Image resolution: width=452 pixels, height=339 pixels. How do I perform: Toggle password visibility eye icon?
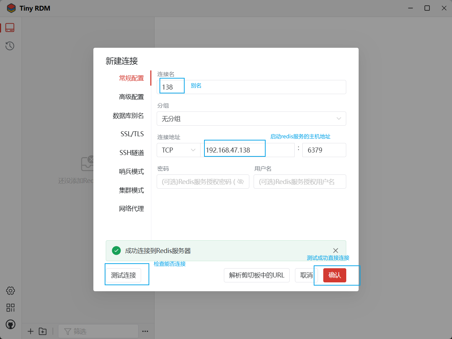coord(241,182)
